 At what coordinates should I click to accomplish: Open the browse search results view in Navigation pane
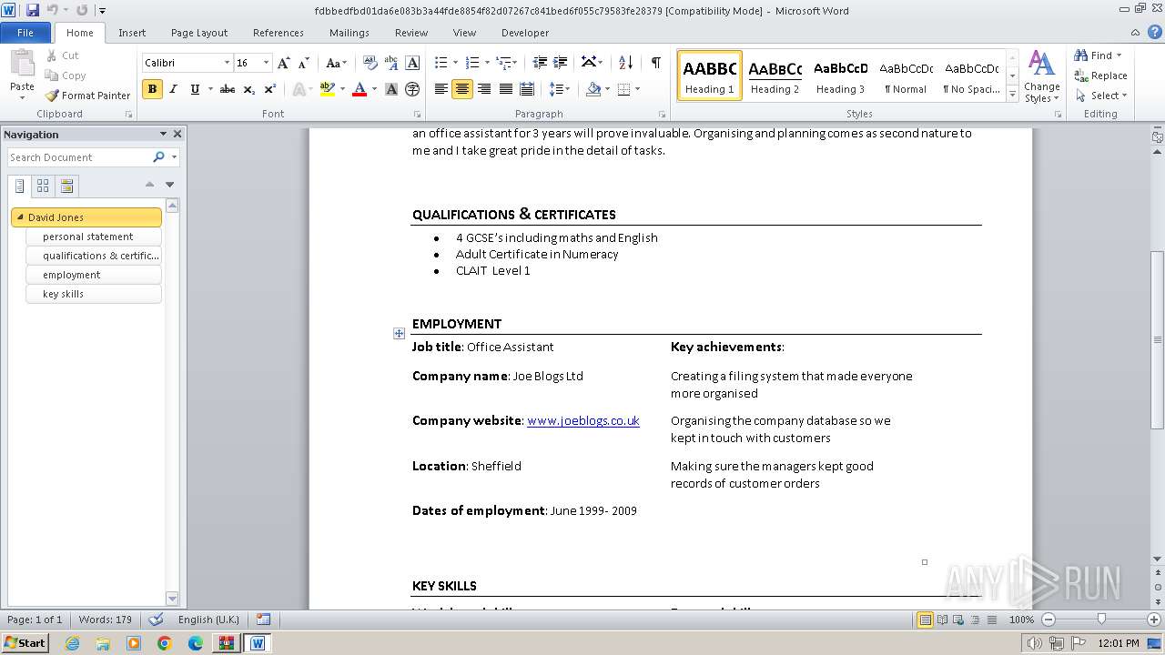(66, 186)
